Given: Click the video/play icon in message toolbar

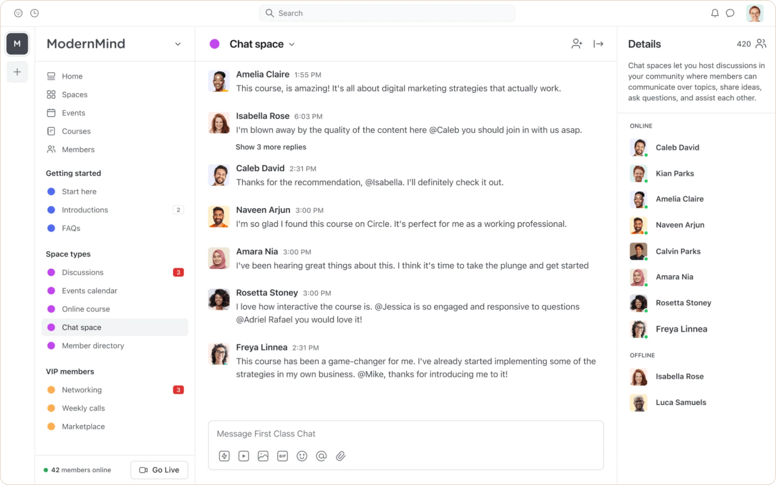Looking at the screenshot, I should pyautogui.click(x=244, y=456).
